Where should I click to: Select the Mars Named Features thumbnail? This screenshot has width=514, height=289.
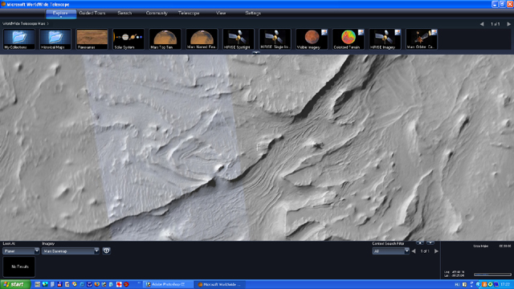(202, 39)
